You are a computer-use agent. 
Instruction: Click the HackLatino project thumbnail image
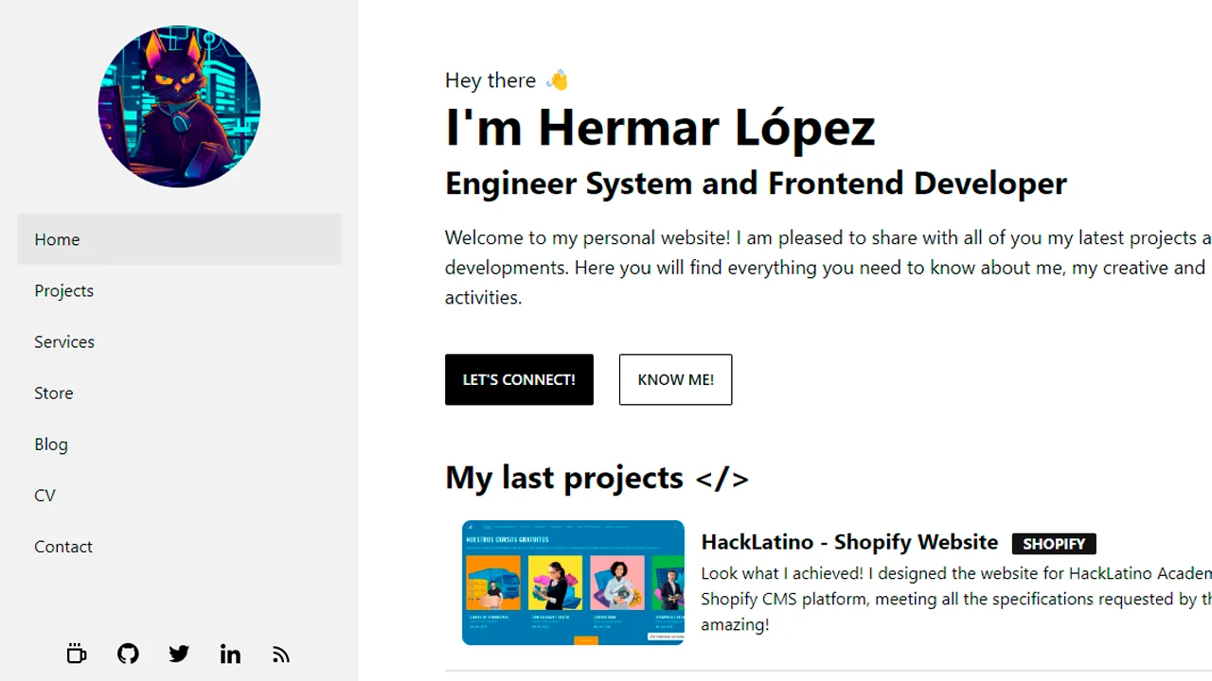click(x=573, y=583)
